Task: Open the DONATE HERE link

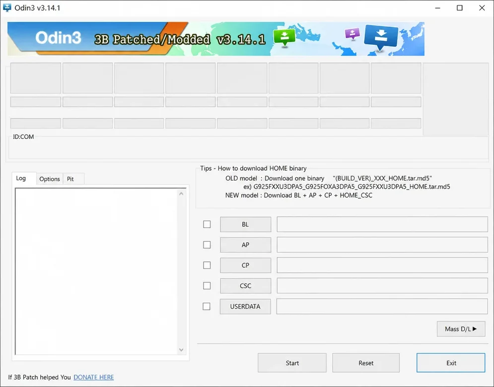Action: pos(93,377)
